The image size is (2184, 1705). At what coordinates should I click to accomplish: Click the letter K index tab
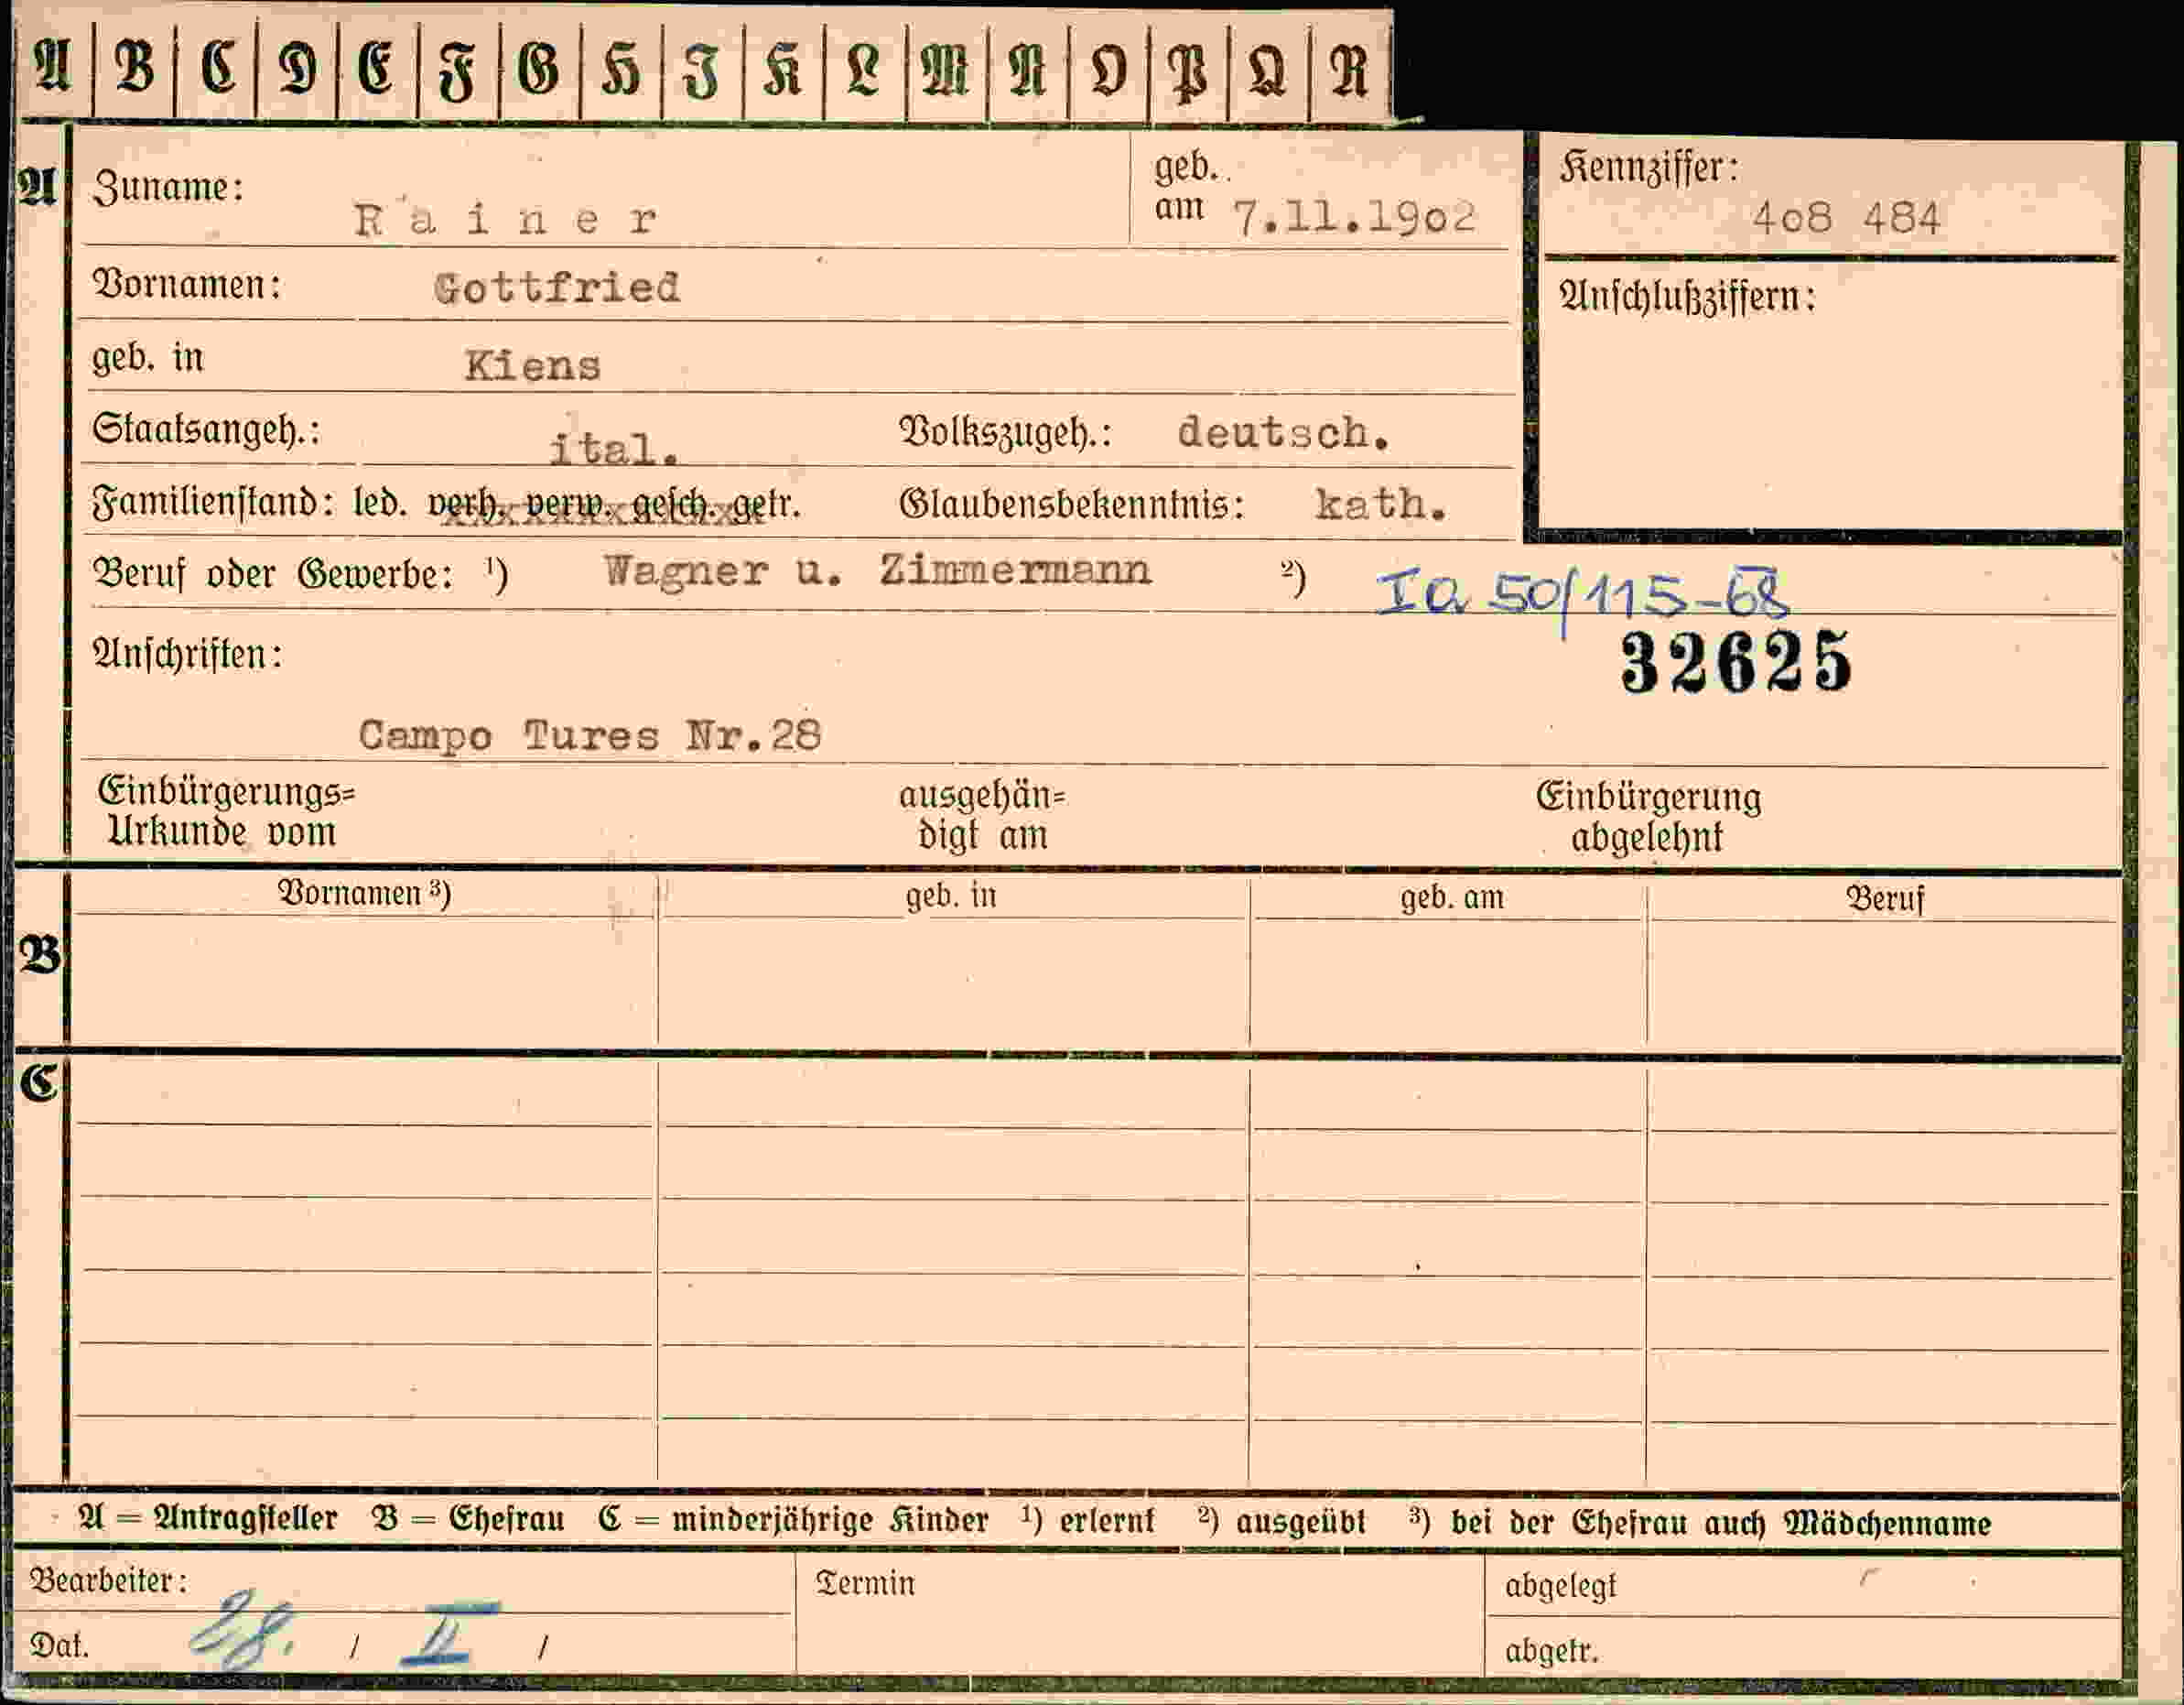(x=783, y=70)
